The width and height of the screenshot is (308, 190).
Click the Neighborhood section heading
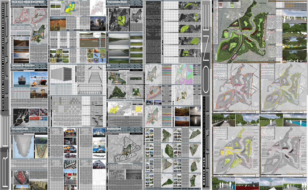tap(114, 129)
